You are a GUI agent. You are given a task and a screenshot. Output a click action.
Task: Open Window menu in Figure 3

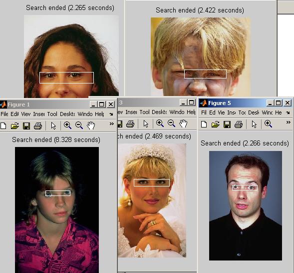(x=177, y=112)
